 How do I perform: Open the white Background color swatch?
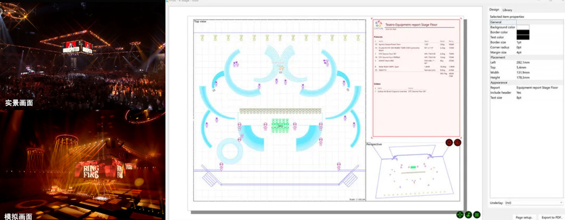coord(523,27)
